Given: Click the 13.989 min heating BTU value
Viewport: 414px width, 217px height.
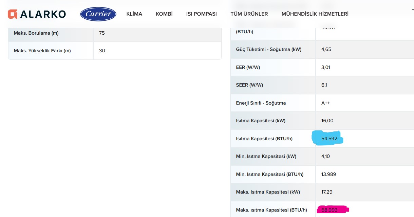Looking at the screenshot, I should pos(328,174).
